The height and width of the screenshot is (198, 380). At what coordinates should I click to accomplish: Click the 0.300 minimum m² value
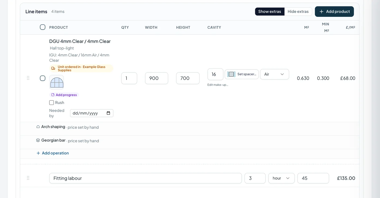coord(323,78)
